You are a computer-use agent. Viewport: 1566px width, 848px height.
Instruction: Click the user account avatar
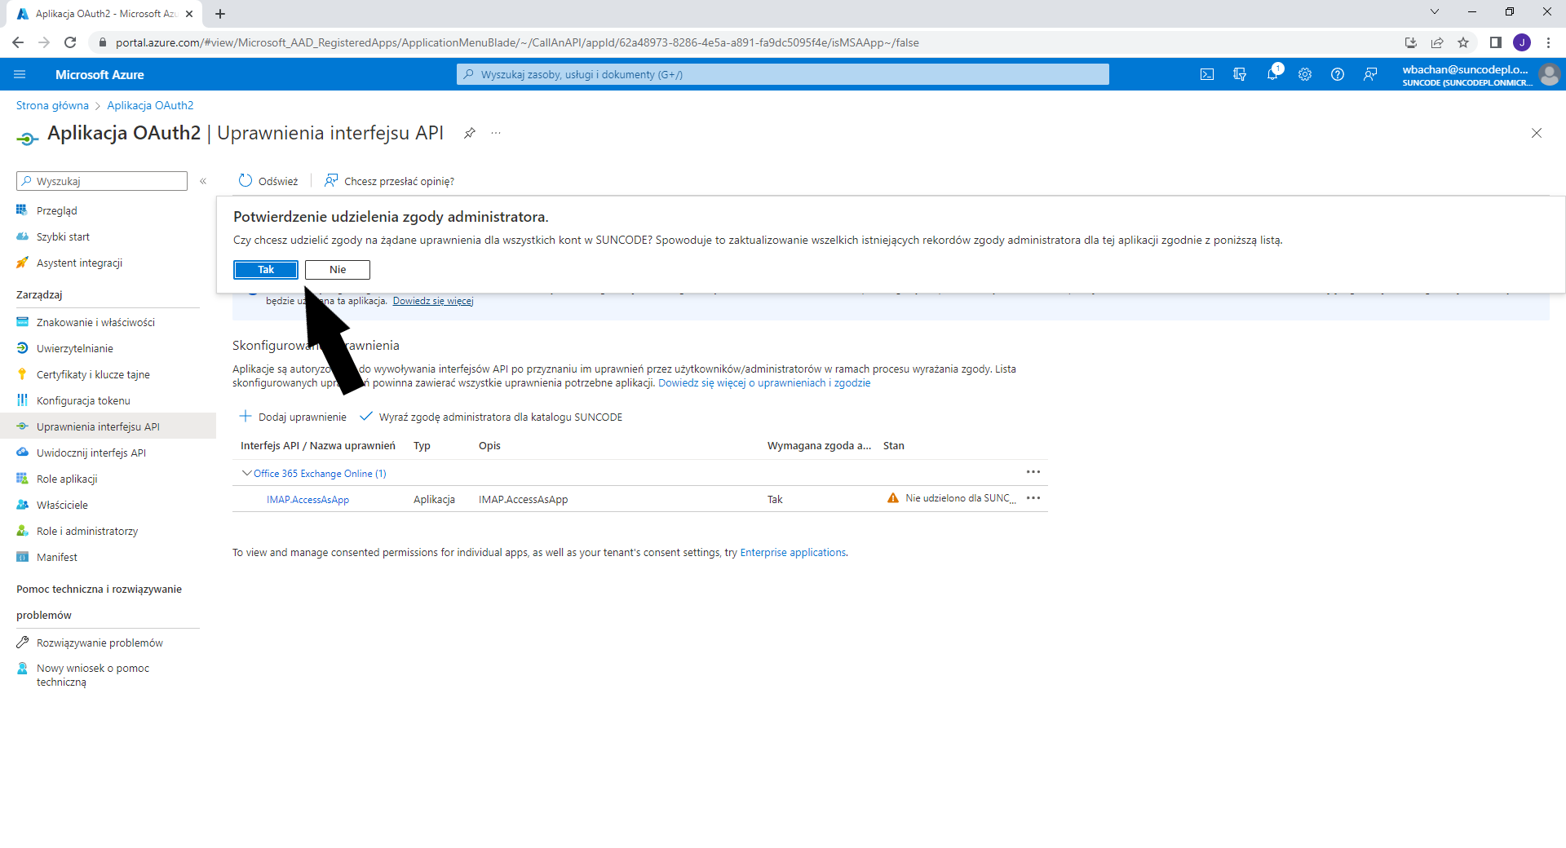tap(1549, 74)
